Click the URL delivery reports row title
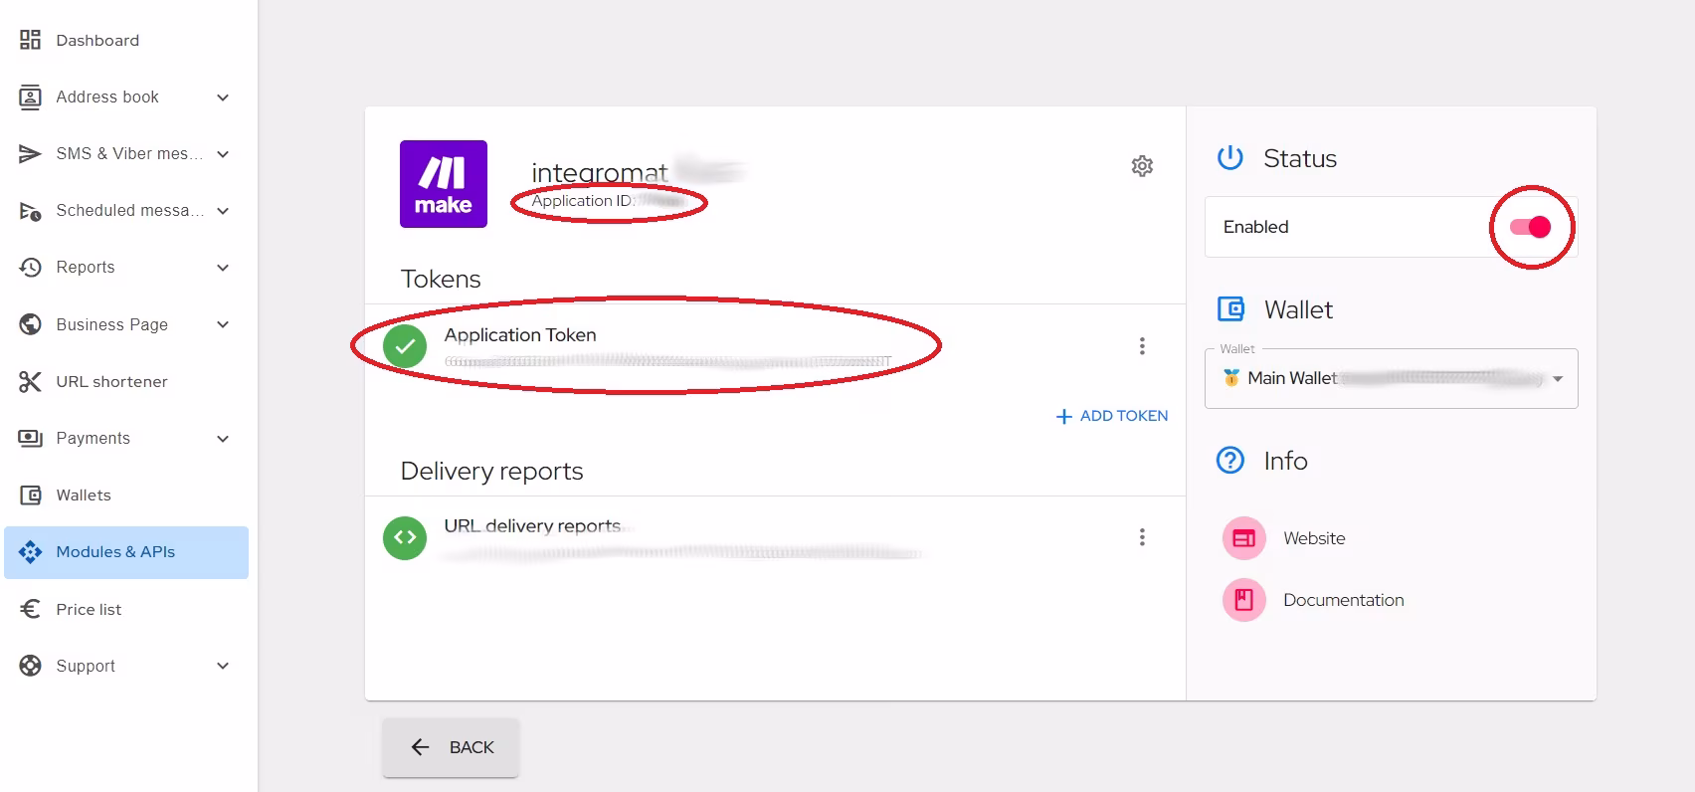 (532, 525)
